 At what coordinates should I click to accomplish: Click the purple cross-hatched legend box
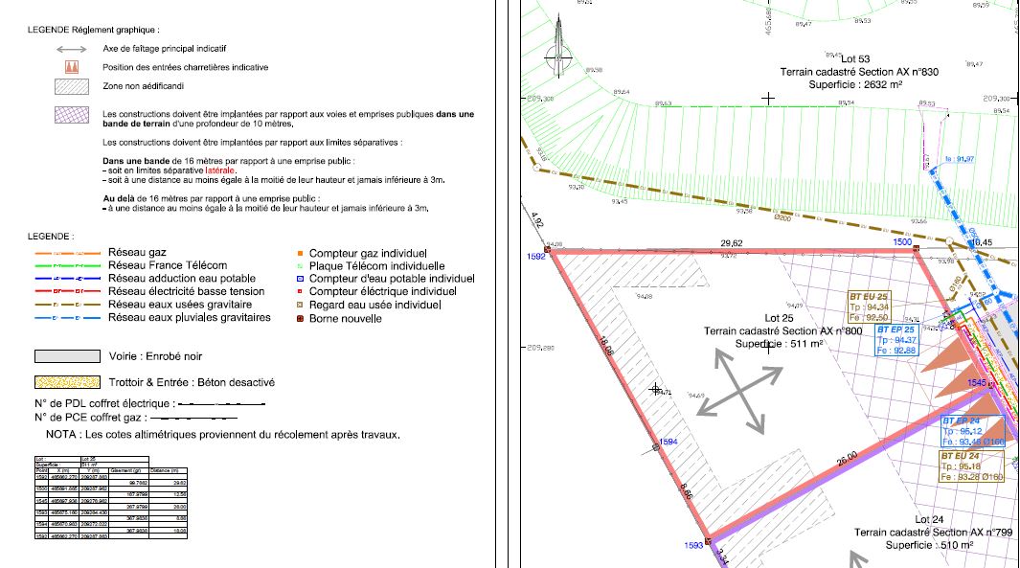(x=72, y=115)
